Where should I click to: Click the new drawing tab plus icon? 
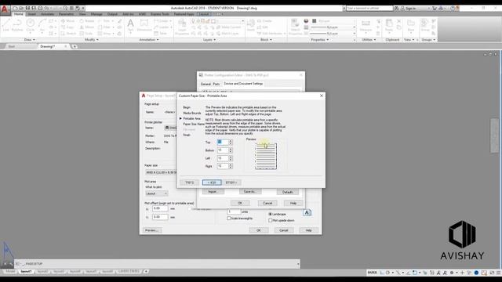pyautogui.click(x=75, y=46)
